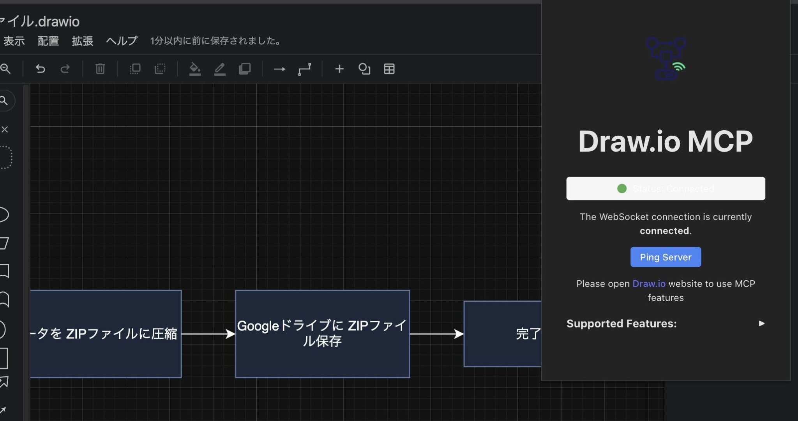Open the waypoints connector style tool
The height and width of the screenshot is (421, 798).
click(304, 69)
